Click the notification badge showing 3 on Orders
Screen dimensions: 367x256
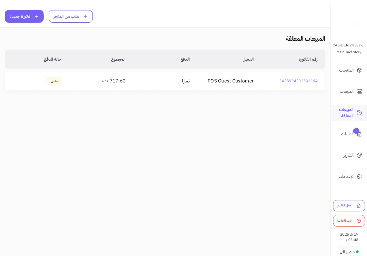(356, 131)
